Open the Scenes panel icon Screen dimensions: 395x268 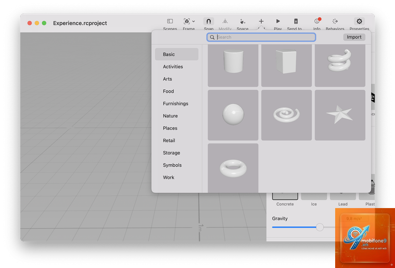pyautogui.click(x=170, y=21)
